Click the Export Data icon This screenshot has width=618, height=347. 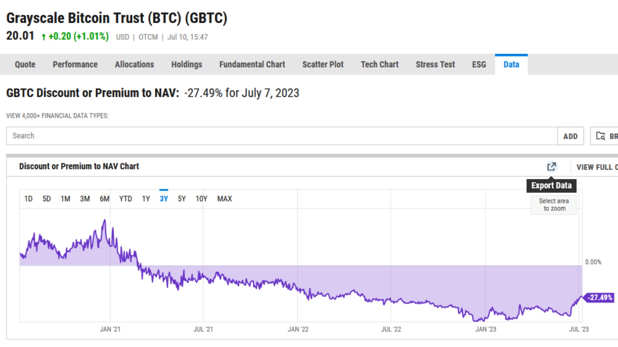click(552, 167)
